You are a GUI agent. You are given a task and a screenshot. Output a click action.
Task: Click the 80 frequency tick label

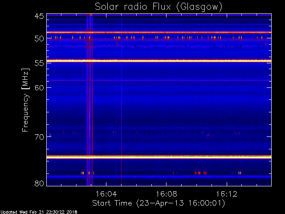tap(39, 183)
